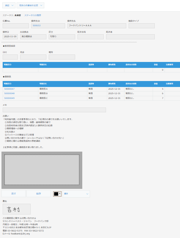Click the ステータスの履歴 link
This screenshot has height=238, width=180.
pyautogui.click(x=33, y=15)
